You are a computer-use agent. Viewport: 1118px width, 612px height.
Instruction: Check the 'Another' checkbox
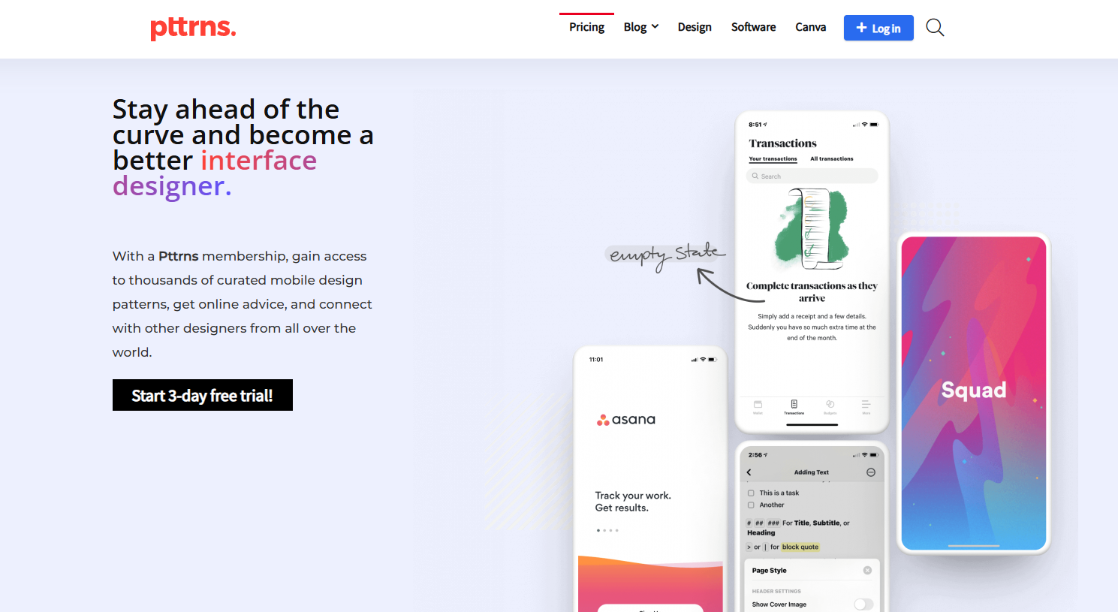pos(751,505)
